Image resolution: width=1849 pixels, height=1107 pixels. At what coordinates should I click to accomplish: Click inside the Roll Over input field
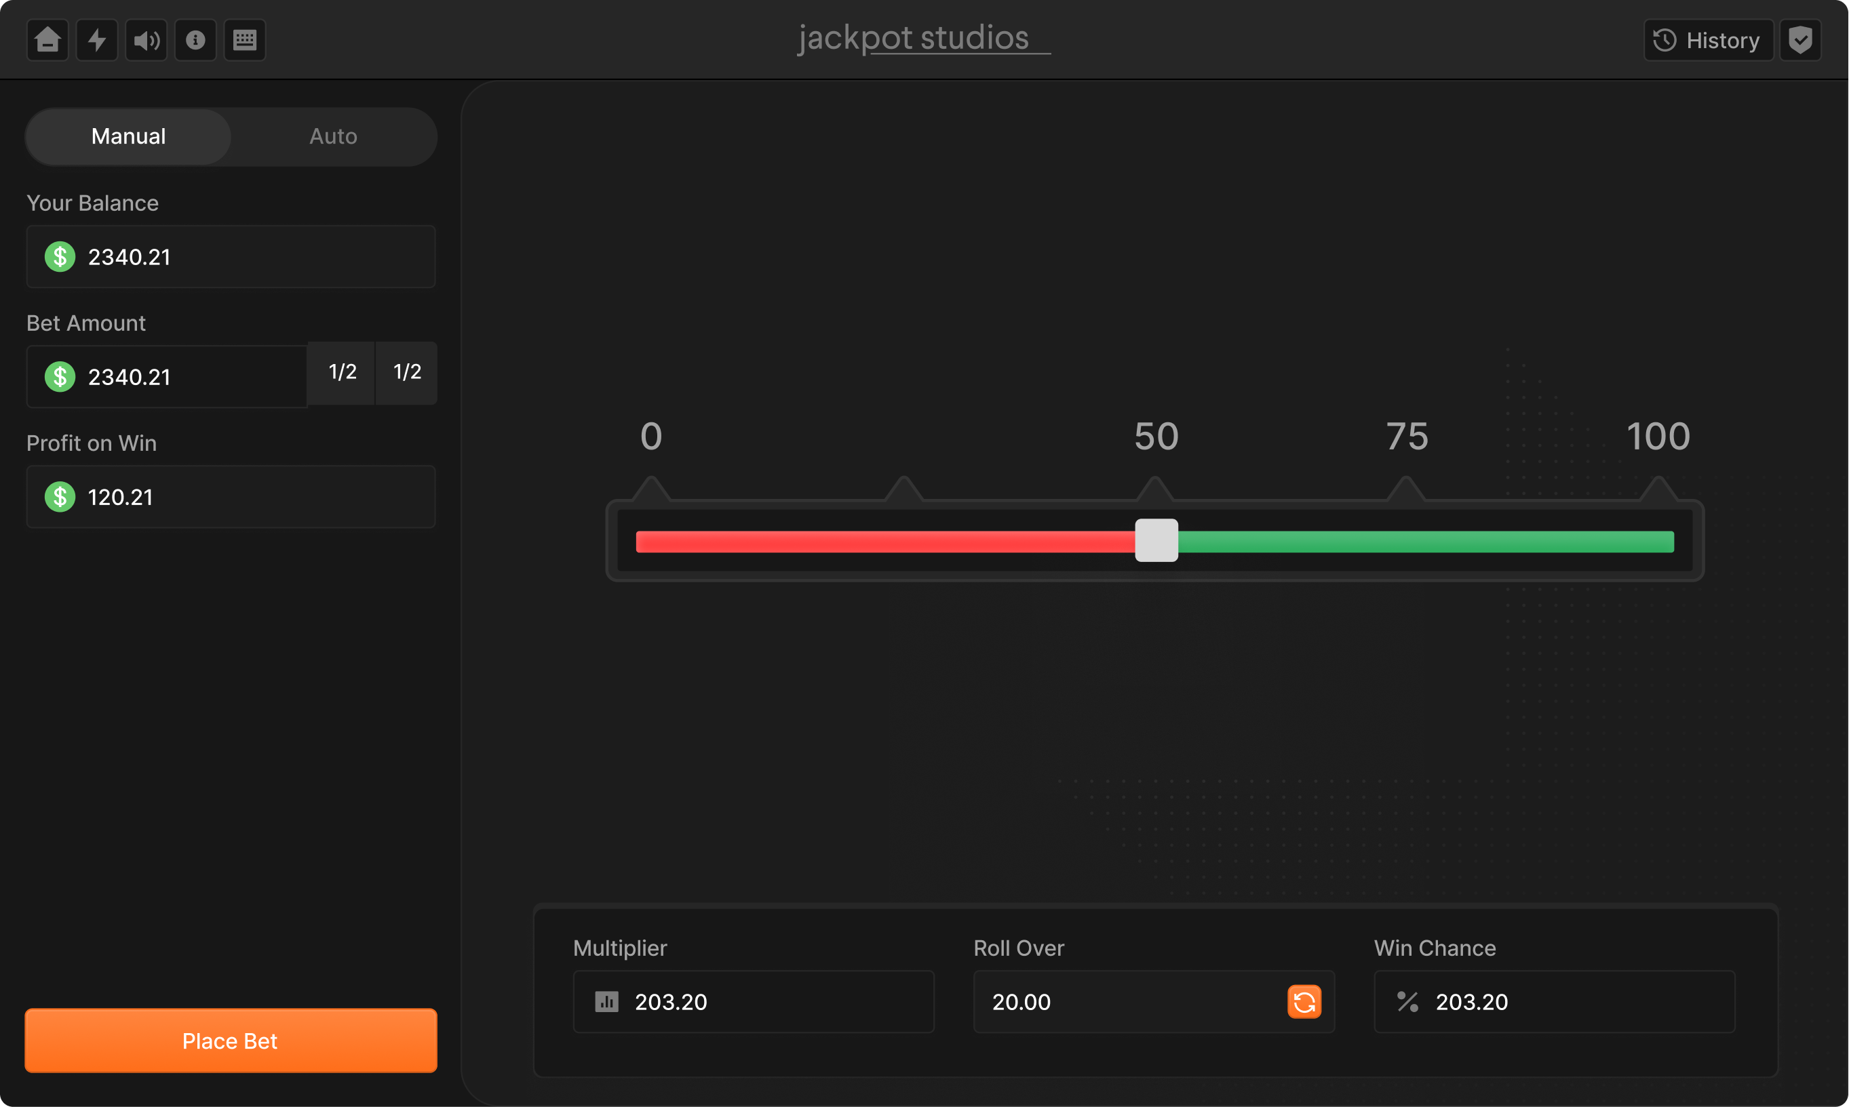pos(1119,1002)
